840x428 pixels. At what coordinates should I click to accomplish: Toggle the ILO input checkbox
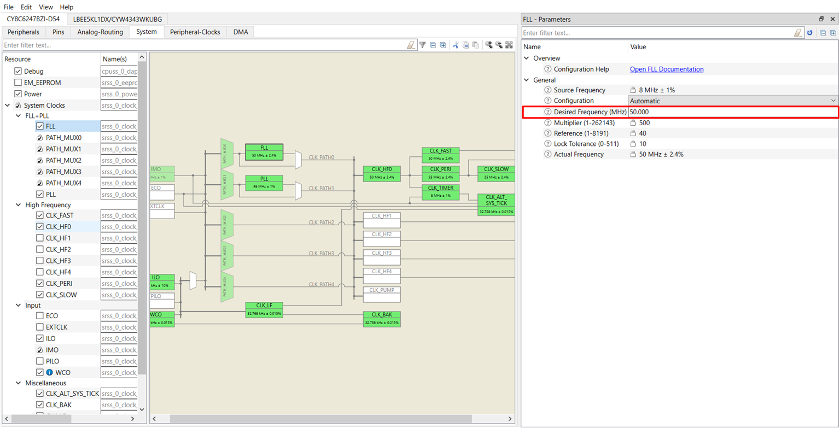(x=40, y=338)
